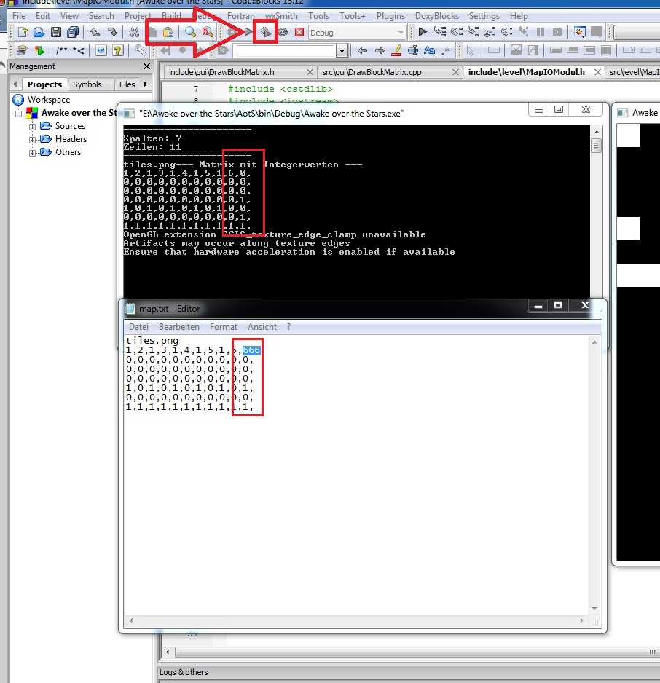Close the Management panel

tap(146, 66)
